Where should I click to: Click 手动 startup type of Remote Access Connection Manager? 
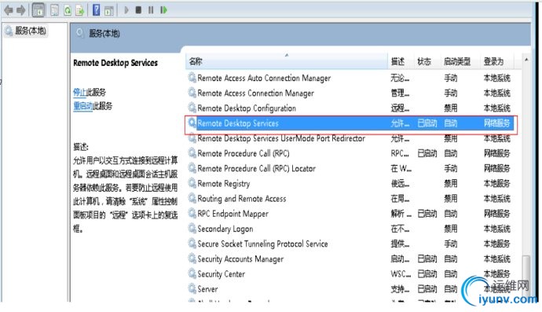click(450, 94)
